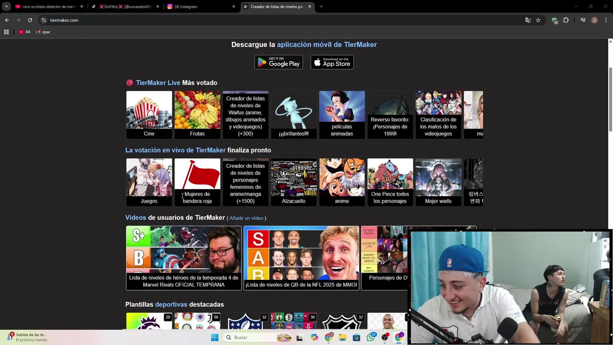Open the anime tier list card

coord(342,182)
